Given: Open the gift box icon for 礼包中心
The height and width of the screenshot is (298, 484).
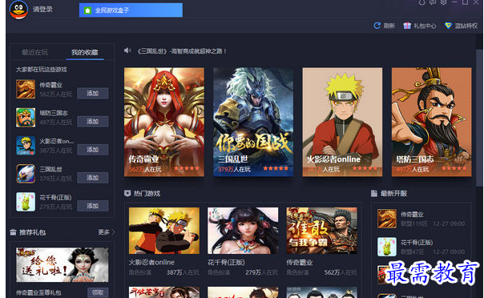Looking at the screenshot, I should (x=407, y=26).
